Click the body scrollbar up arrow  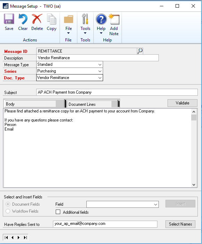click(194, 112)
